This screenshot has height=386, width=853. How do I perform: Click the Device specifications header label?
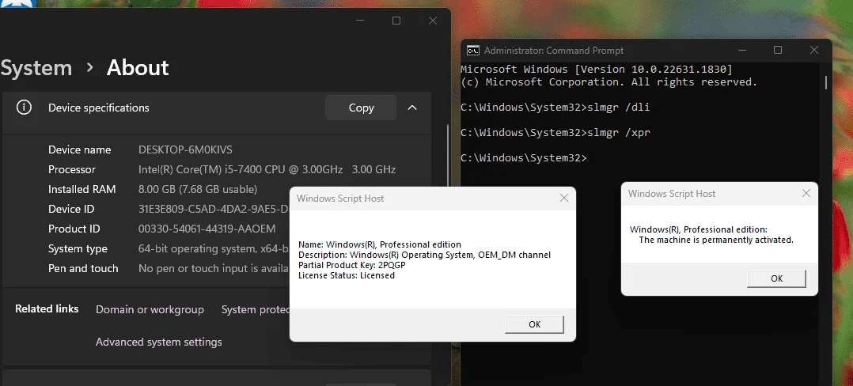tap(98, 108)
